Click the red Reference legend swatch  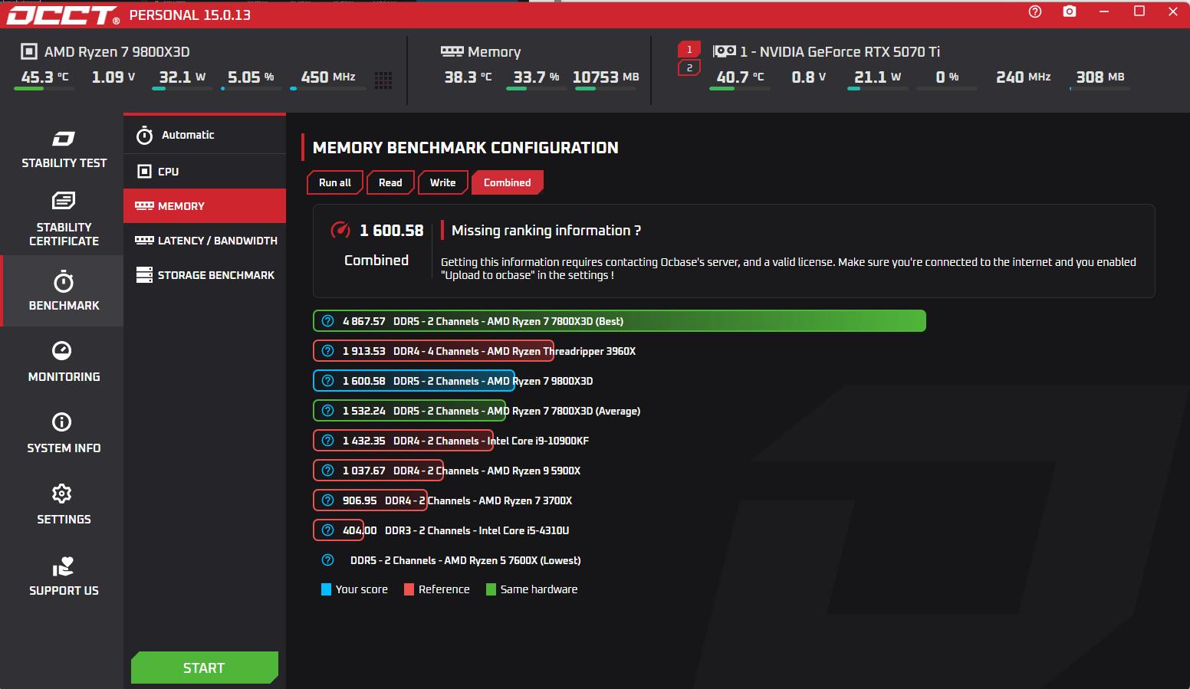(x=409, y=589)
